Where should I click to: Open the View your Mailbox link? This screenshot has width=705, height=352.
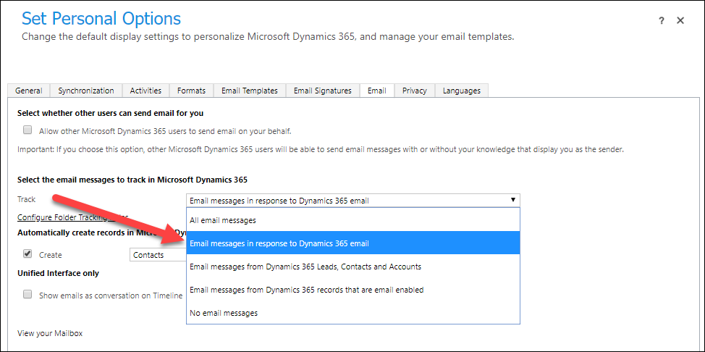51,334
